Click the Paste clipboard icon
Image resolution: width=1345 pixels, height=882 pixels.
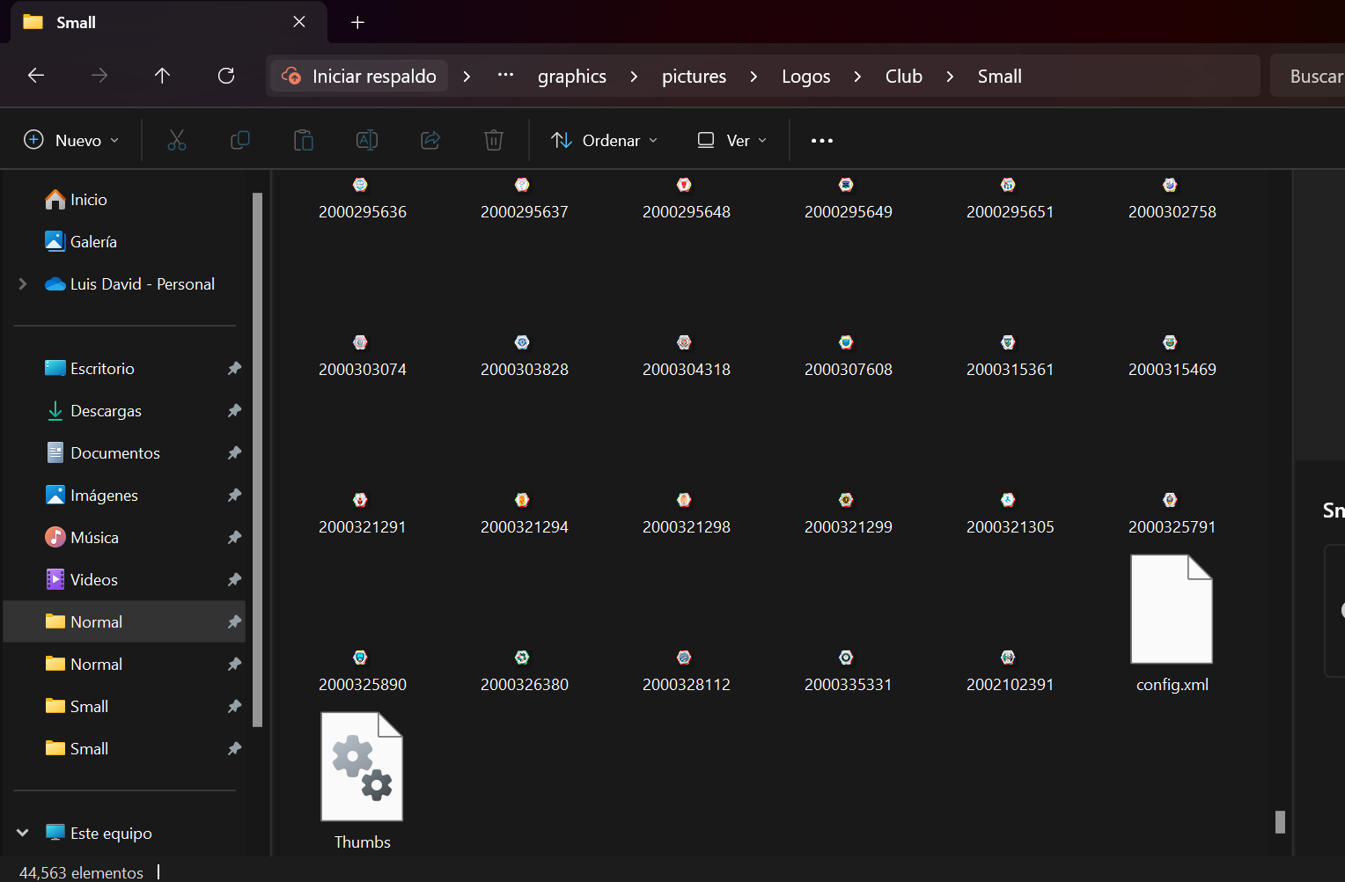(x=304, y=140)
